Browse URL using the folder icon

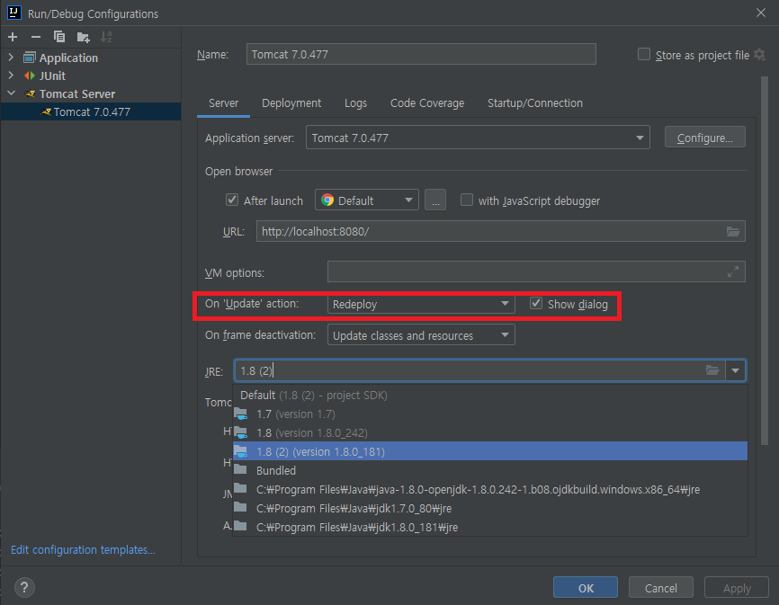(733, 231)
